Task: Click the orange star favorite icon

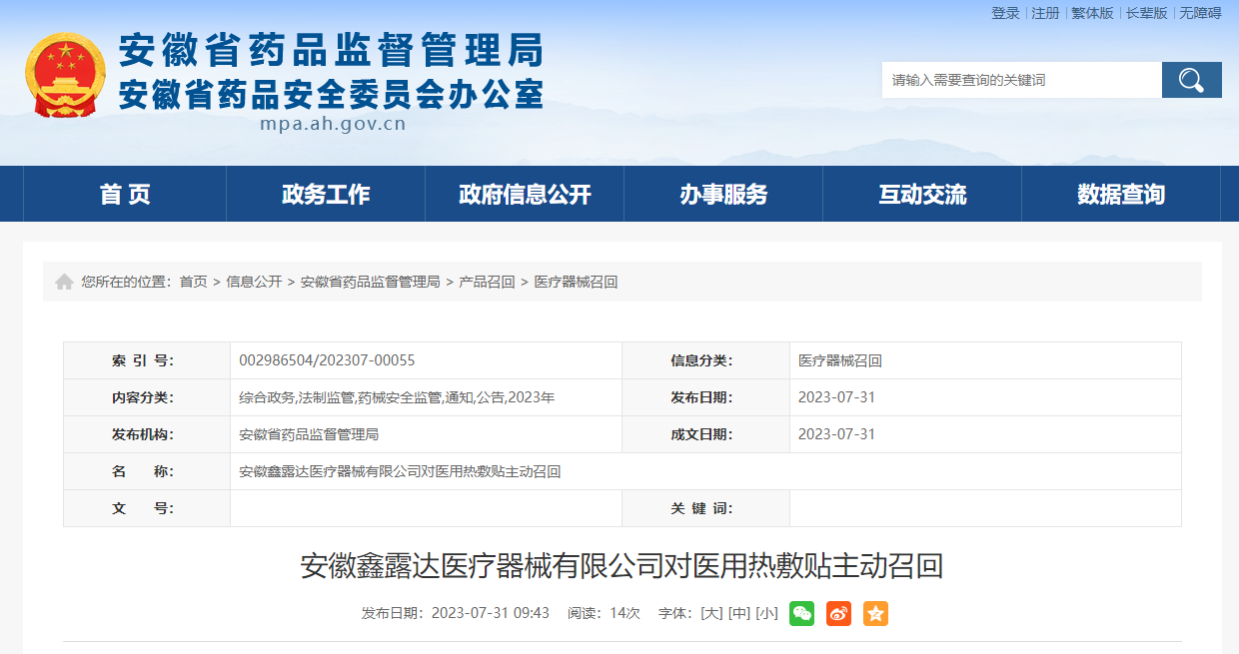Action: click(875, 614)
